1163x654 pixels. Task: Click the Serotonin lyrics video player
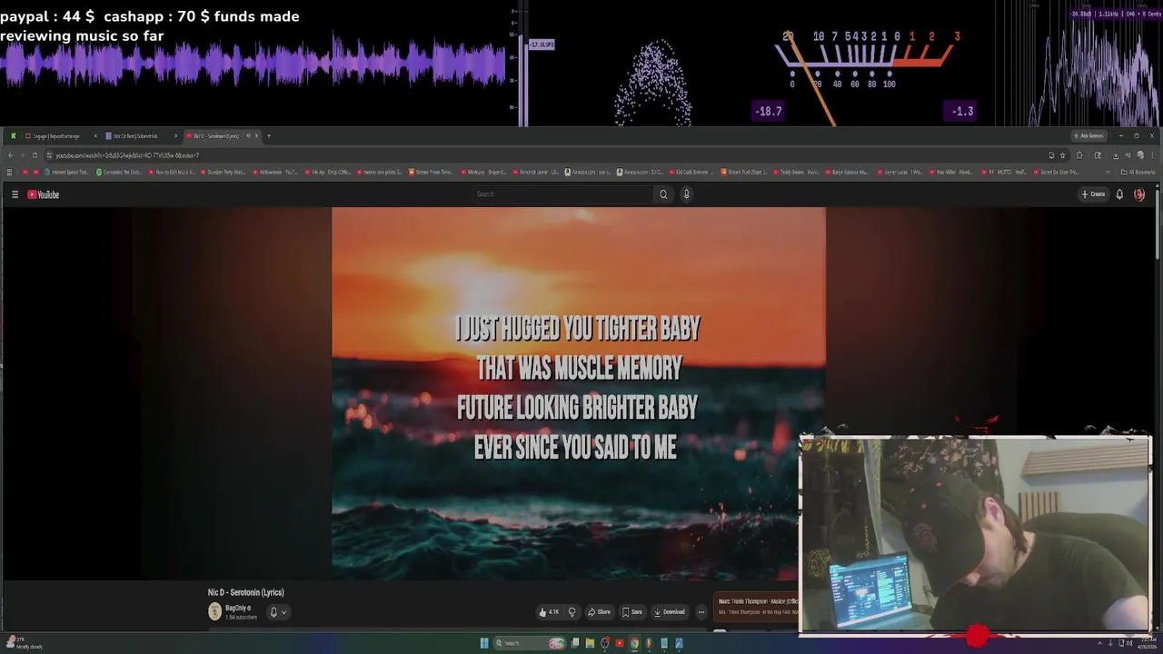tap(579, 393)
